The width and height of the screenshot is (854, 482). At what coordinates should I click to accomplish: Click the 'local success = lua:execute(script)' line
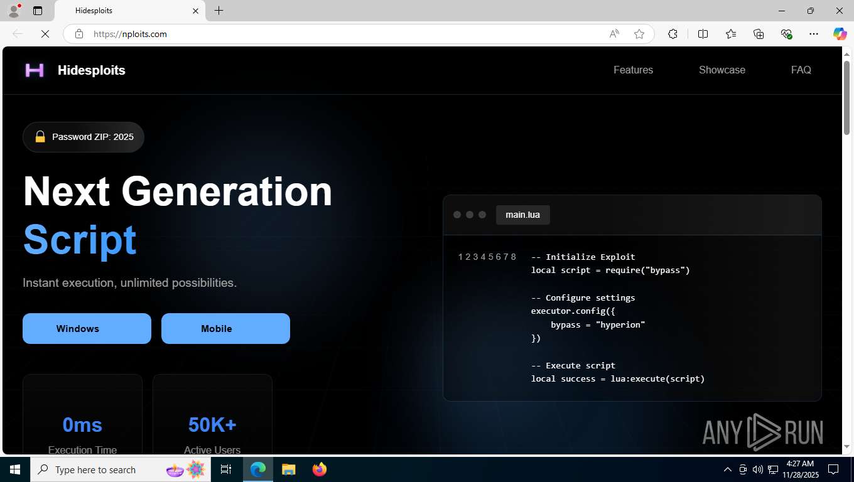(x=618, y=378)
